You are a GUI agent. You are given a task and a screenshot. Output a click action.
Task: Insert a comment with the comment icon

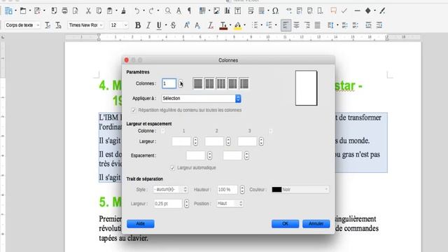[333, 11]
